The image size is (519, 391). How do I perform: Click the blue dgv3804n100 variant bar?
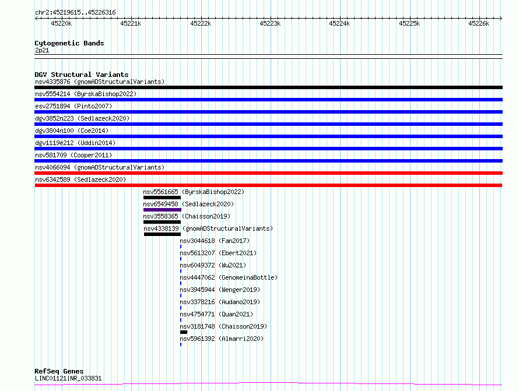click(268, 136)
